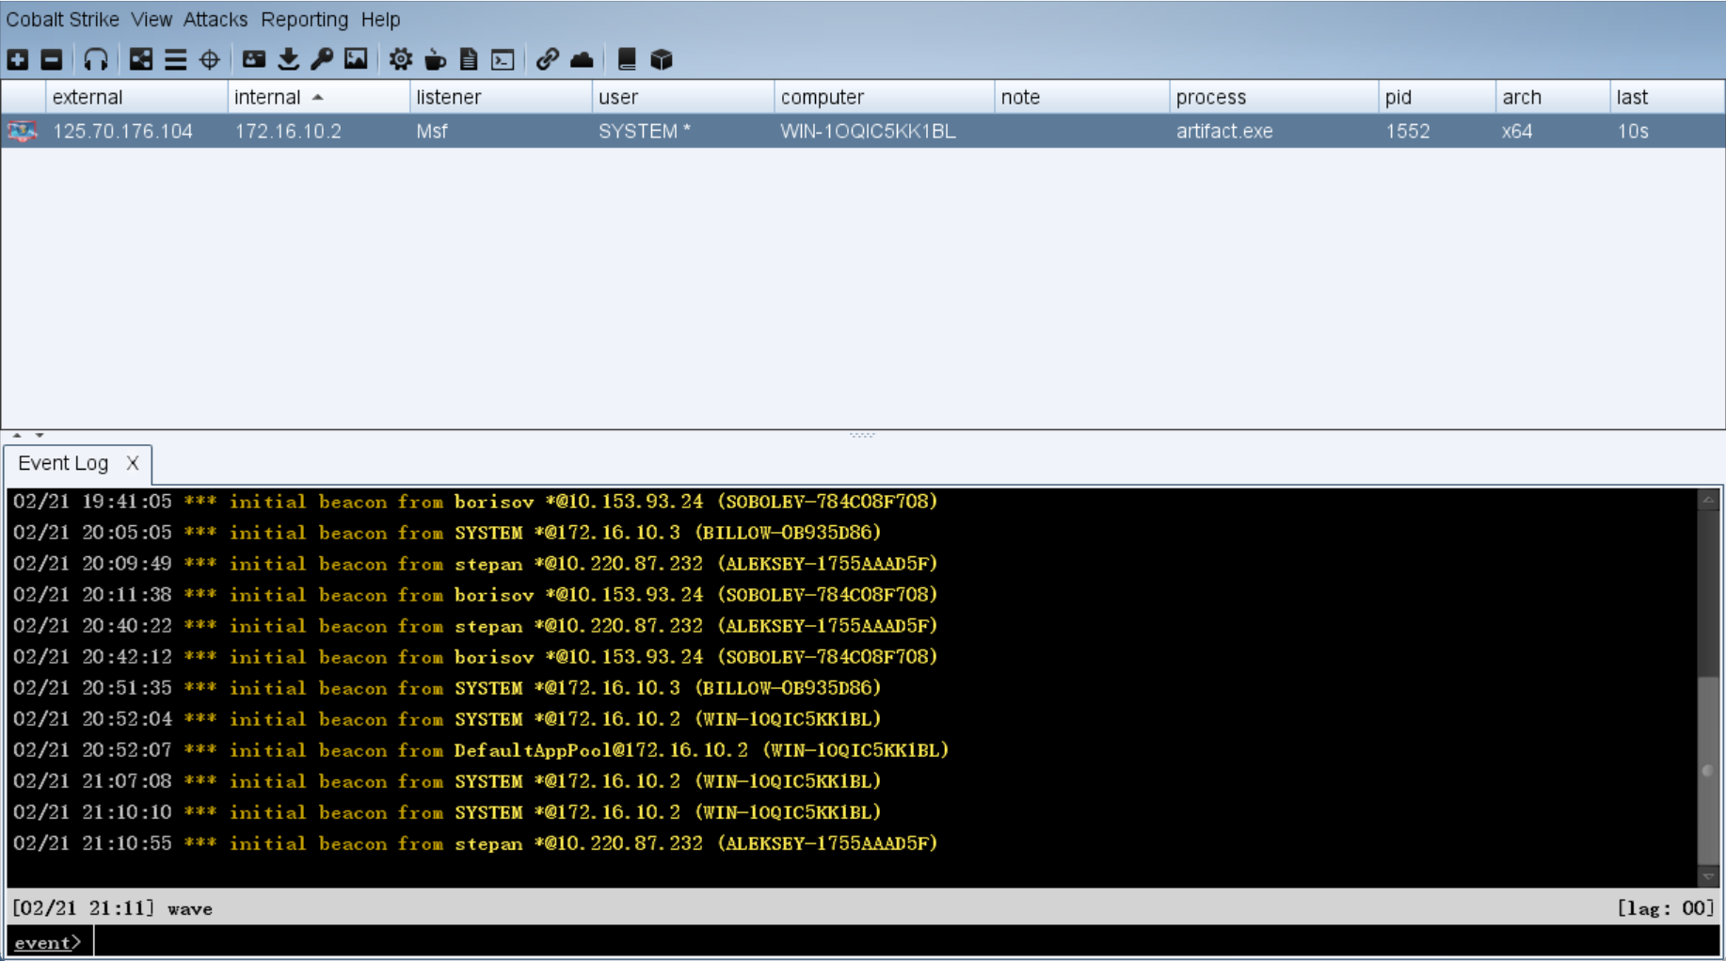Expand pane with the down arrow on splitter
This screenshot has height=961, width=1726.
coord(40,436)
